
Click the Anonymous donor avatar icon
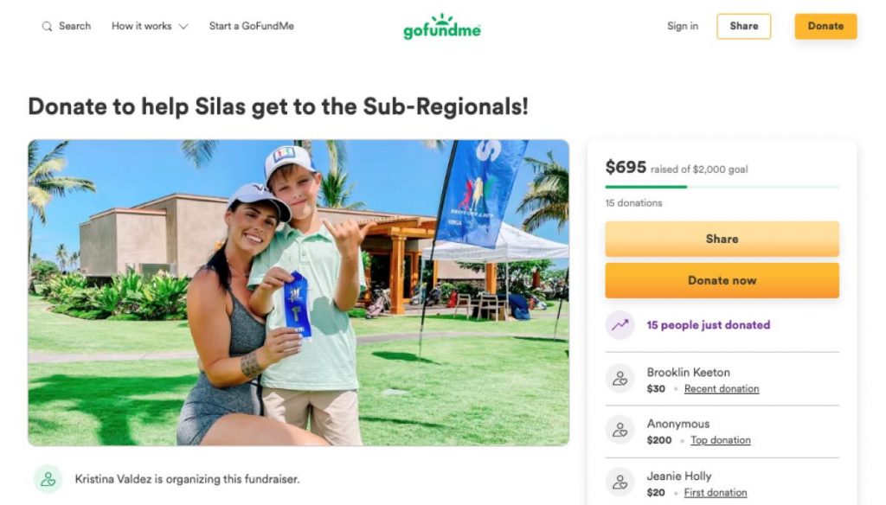pyautogui.click(x=620, y=430)
